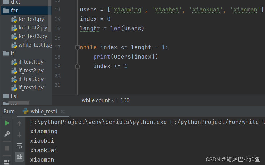Click the Python icon on while_test1 tab
The image size is (265, 165).
(x=26, y=111)
